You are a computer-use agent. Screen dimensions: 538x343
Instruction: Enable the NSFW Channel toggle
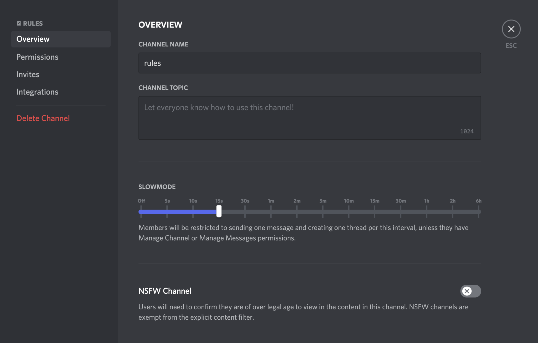pyautogui.click(x=470, y=291)
